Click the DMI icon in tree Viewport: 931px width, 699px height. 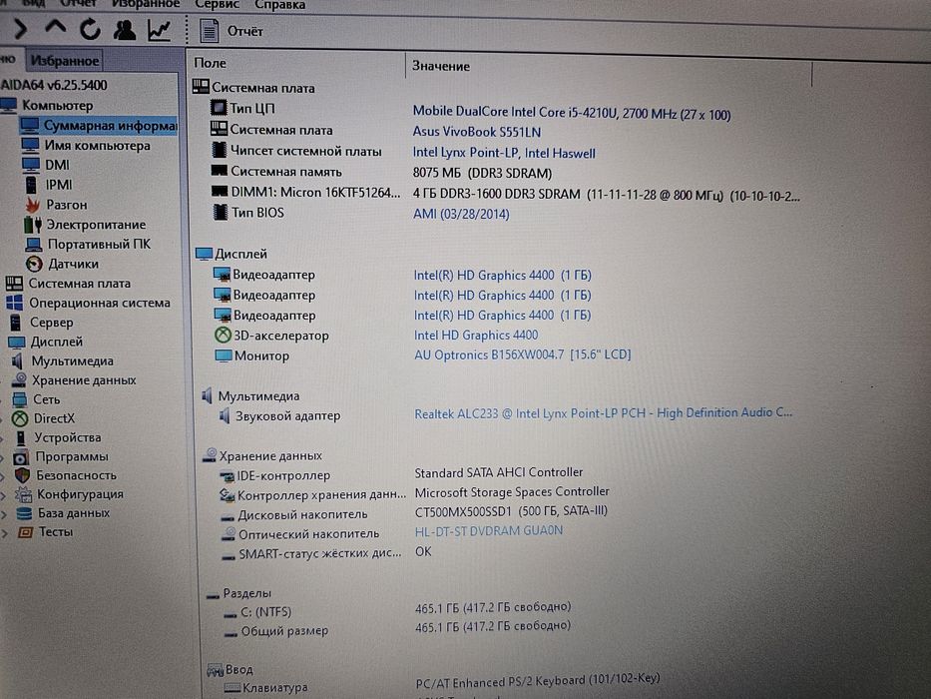click(30, 164)
